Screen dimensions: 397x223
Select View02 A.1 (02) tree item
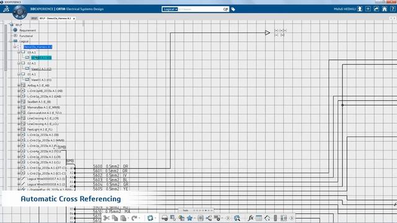[x=42, y=69]
